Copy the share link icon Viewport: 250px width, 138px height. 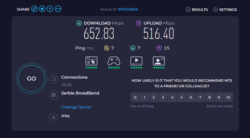click(34, 9)
